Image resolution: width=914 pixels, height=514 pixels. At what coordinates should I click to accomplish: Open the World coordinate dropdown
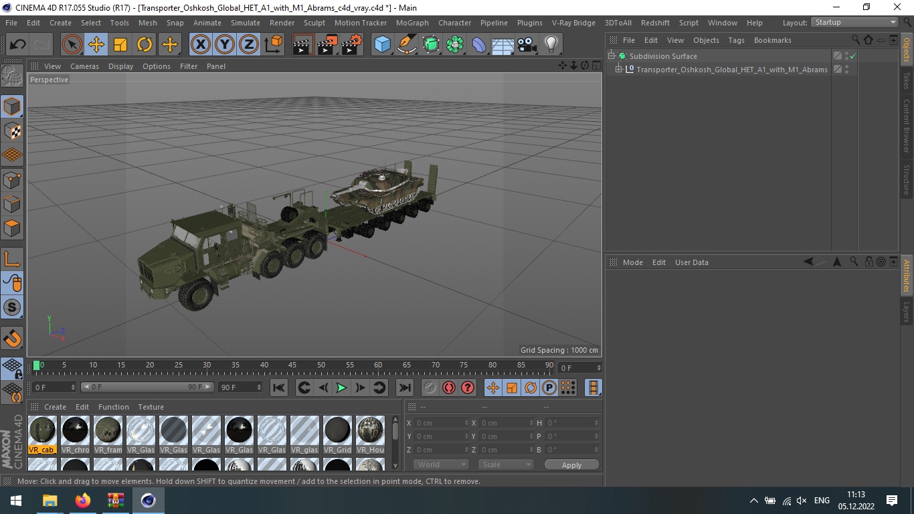[x=441, y=464]
